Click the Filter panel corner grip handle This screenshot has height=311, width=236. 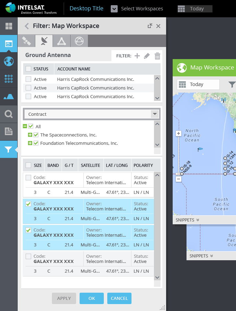pyautogui.click(x=163, y=308)
